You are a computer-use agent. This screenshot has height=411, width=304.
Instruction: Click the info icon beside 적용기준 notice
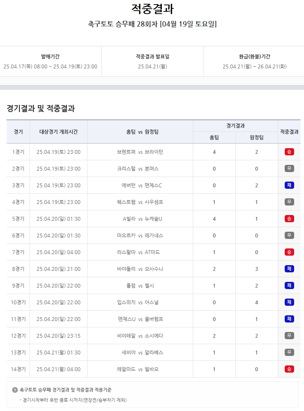(15, 390)
